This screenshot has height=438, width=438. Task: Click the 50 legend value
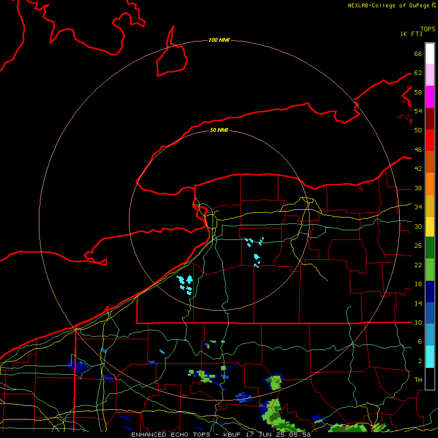pyautogui.click(x=418, y=130)
